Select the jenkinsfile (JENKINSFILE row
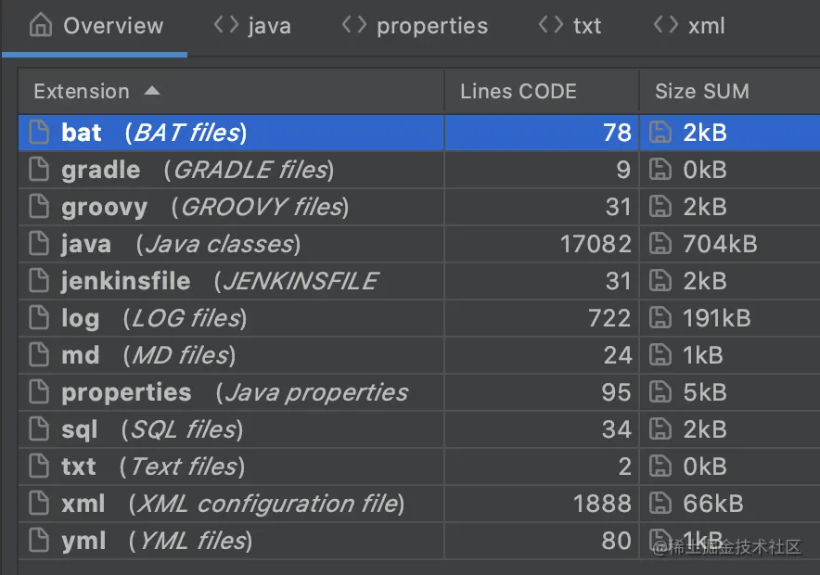This screenshot has width=820, height=575. pos(419,281)
